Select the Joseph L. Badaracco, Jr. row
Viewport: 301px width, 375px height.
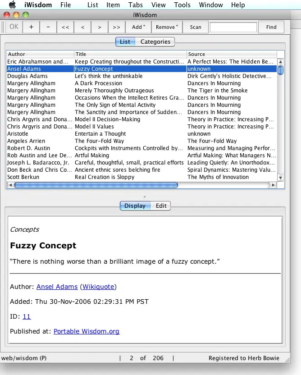pos(141,163)
